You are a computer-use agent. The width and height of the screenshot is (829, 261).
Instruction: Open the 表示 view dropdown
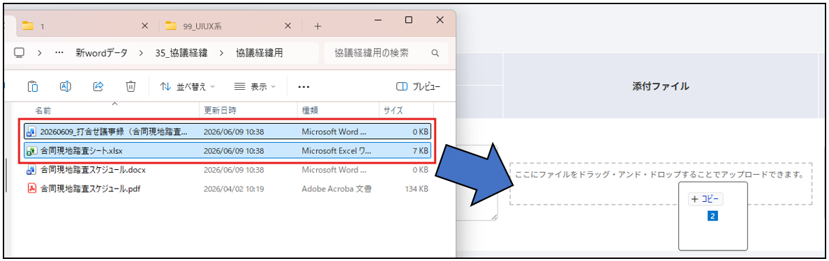point(255,87)
